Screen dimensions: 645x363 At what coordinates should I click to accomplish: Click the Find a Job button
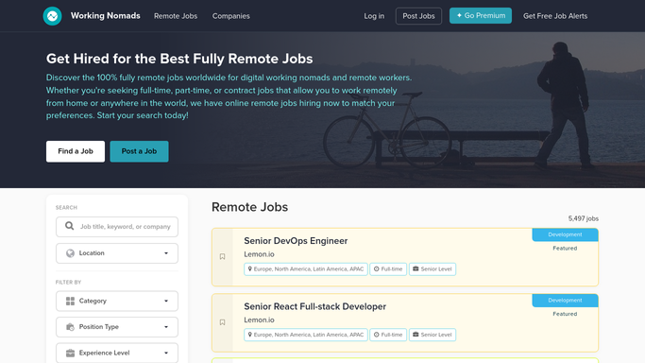[x=76, y=151]
